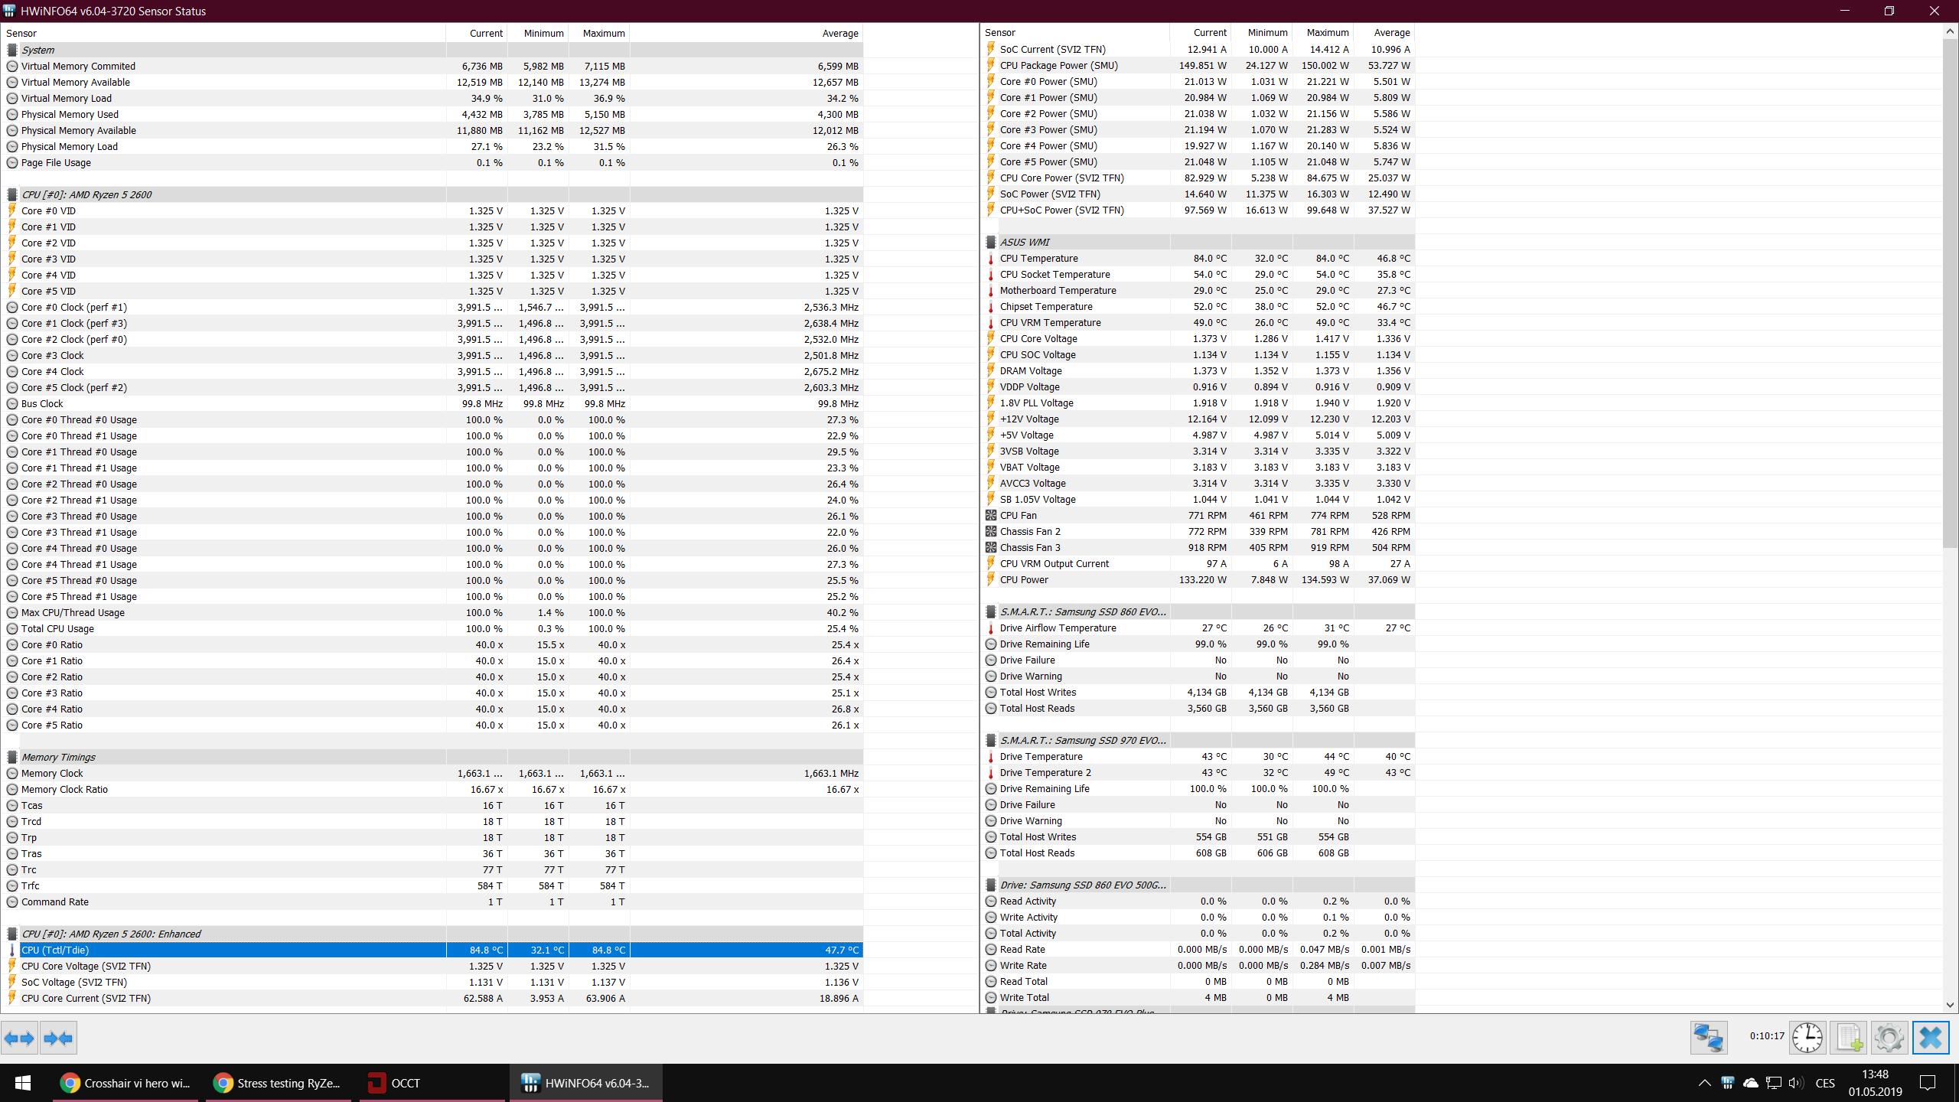Start logging with the sheet-plus icon
Screen dimensions: 1959x1102
pos(1849,1038)
